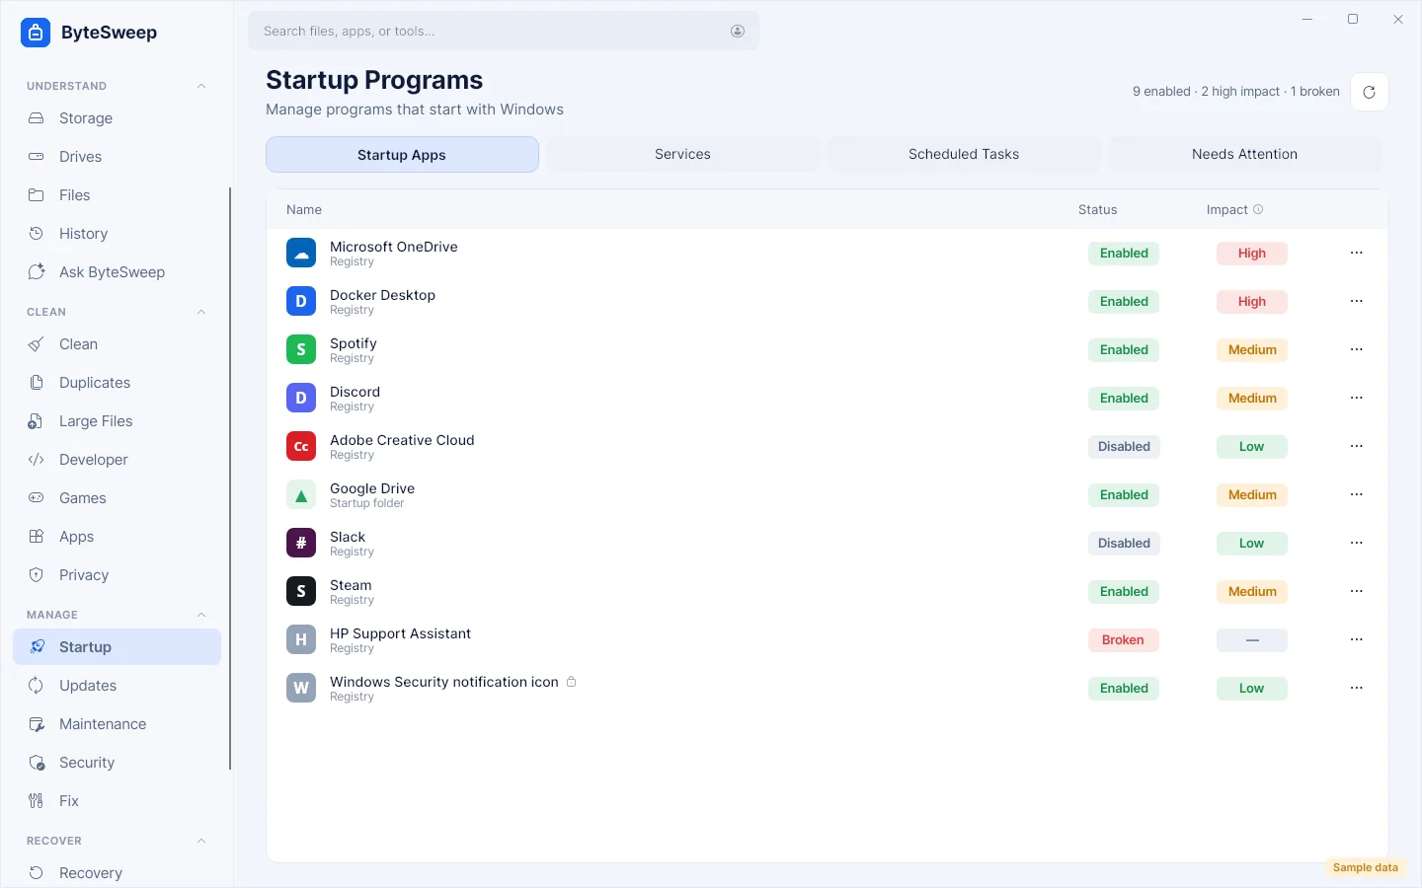This screenshot has width=1422, height=888.
Task: Click the High impact badge for OneDrive
Action: (x=1252, y=254)
